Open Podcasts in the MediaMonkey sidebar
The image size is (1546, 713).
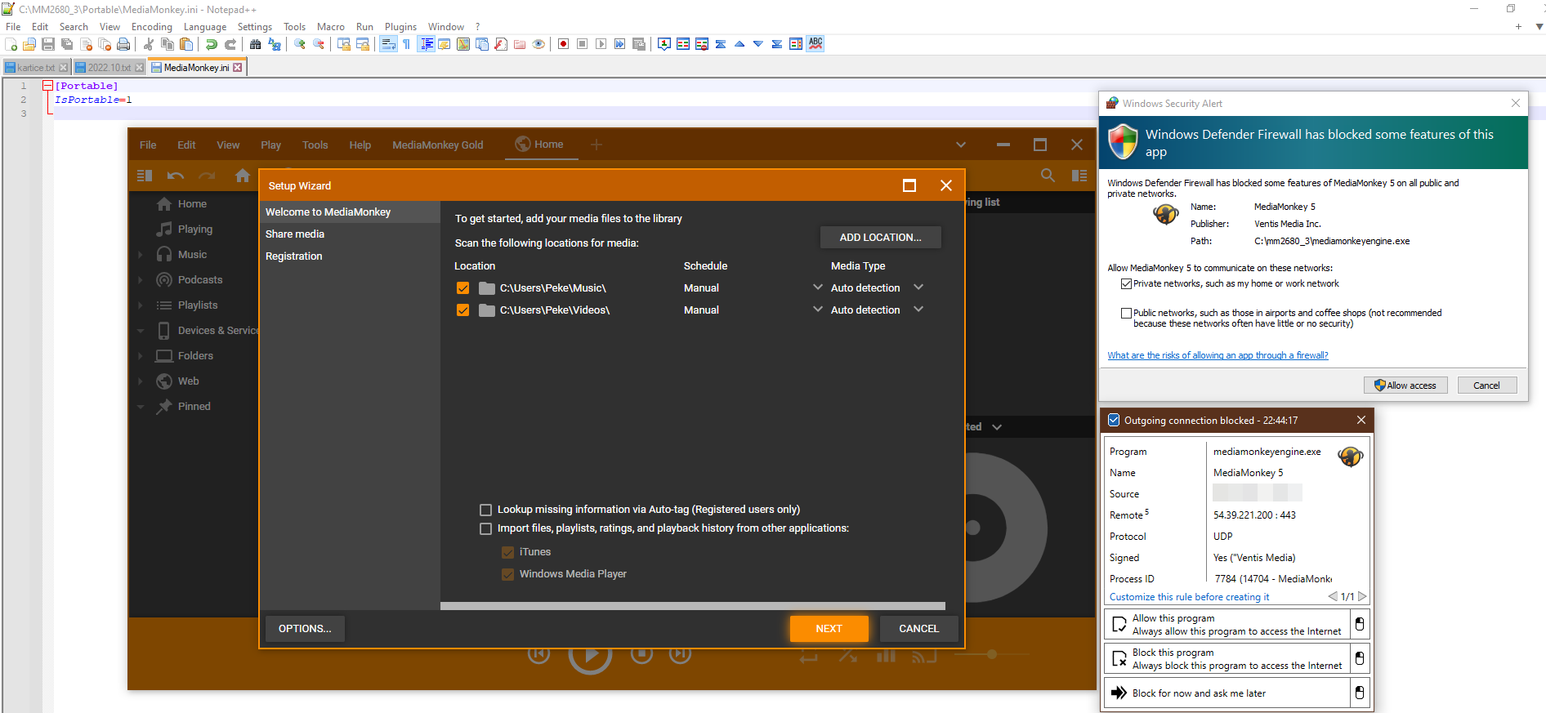(199, 279)
